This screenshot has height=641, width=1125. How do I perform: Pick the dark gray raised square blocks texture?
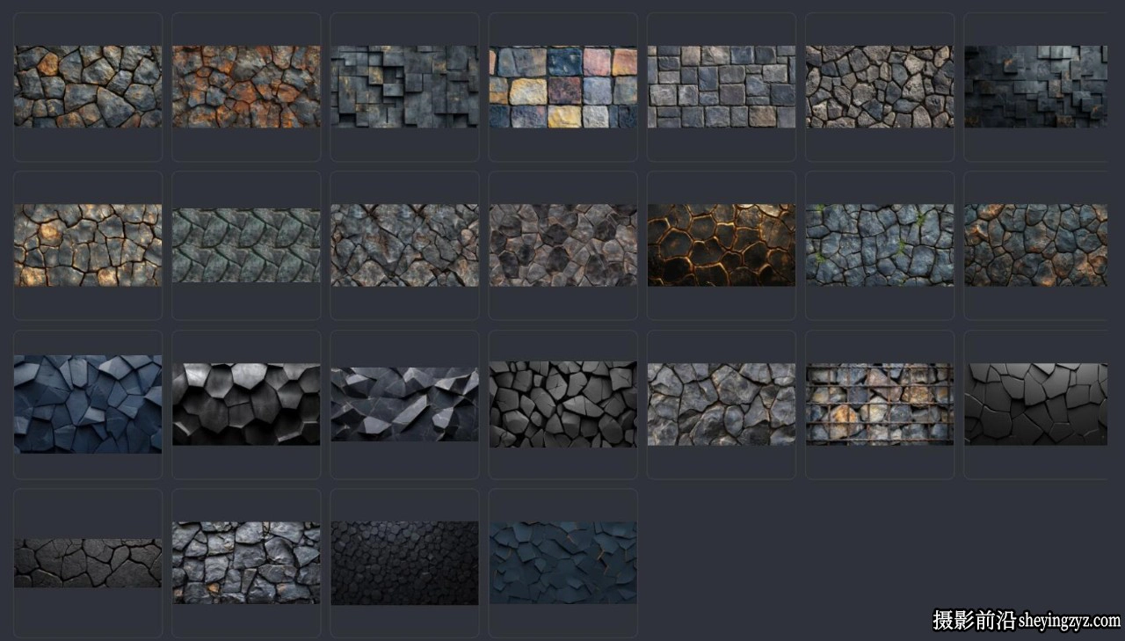pos(405,87)
